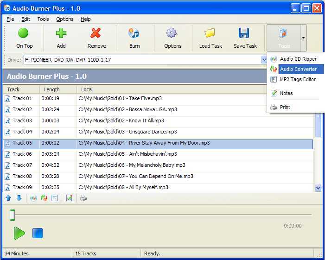
Task: Choose MP3 Tags Editor from the dropdown
Action: coord(296,79)
